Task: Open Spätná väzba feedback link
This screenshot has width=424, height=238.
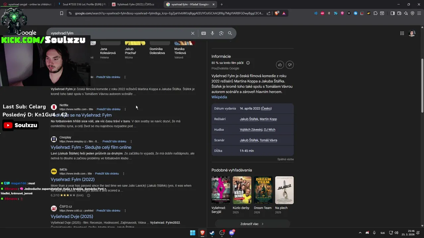Action: click(x=286, y=159)
